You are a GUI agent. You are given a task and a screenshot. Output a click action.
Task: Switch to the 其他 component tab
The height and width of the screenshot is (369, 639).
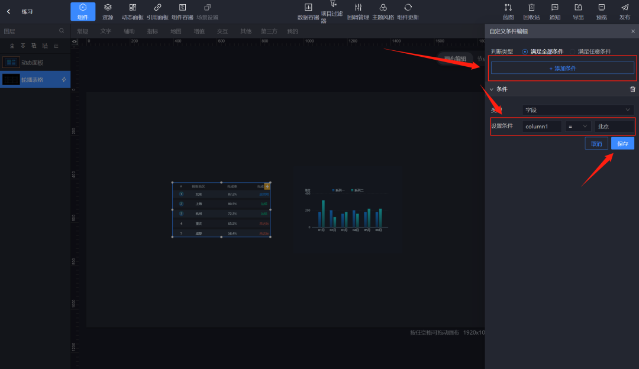246,31
